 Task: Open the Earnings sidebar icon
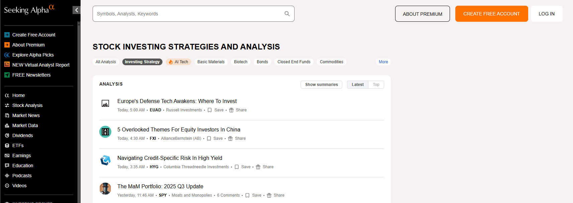[7, 156]
